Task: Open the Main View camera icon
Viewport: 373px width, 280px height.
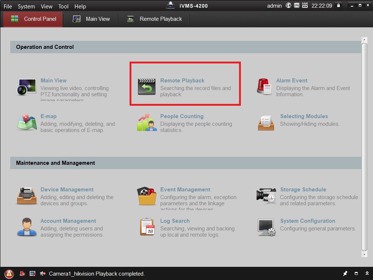Action: (27, 87)
